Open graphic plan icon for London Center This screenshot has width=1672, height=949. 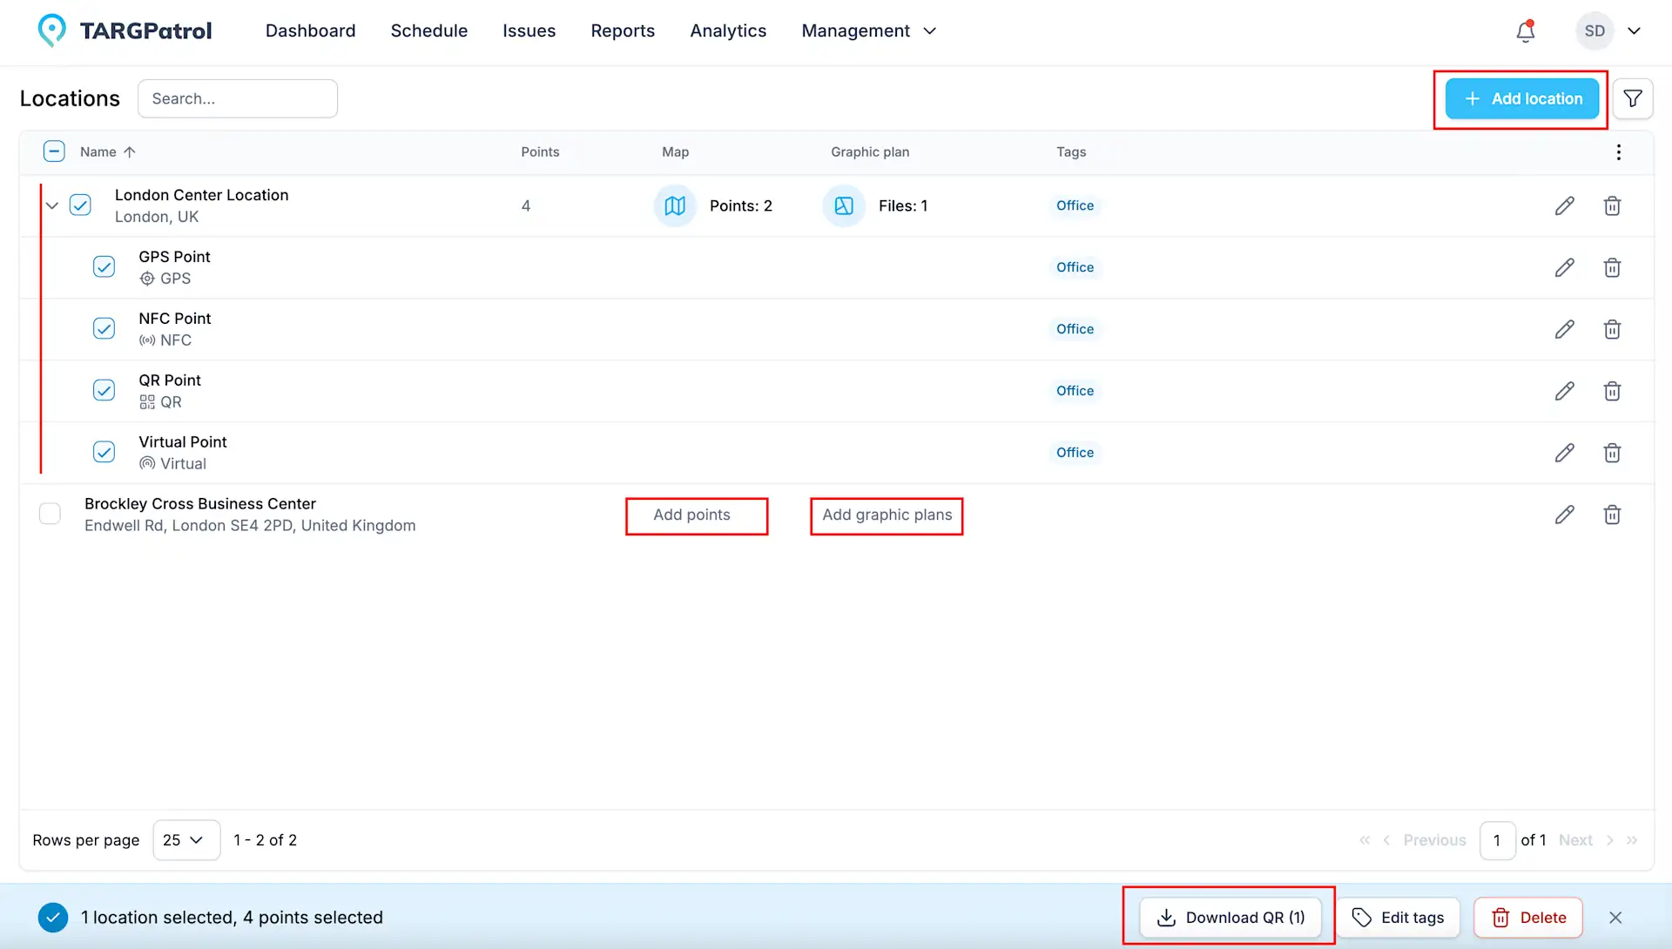point(844,205)
